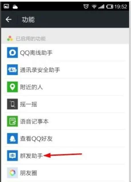Tap the colorful 朋友圈 Moments icon
This screenshot has width=131, height=182.
pyautogui.click(x=12, y=173)
